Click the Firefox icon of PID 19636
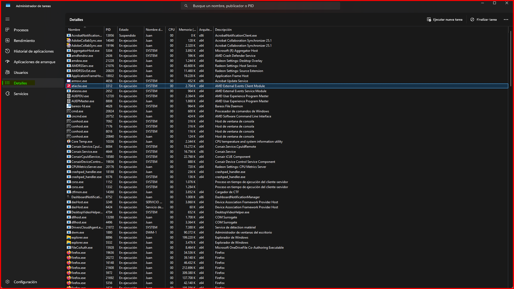The image size is (514, 289). coord(69,253)
